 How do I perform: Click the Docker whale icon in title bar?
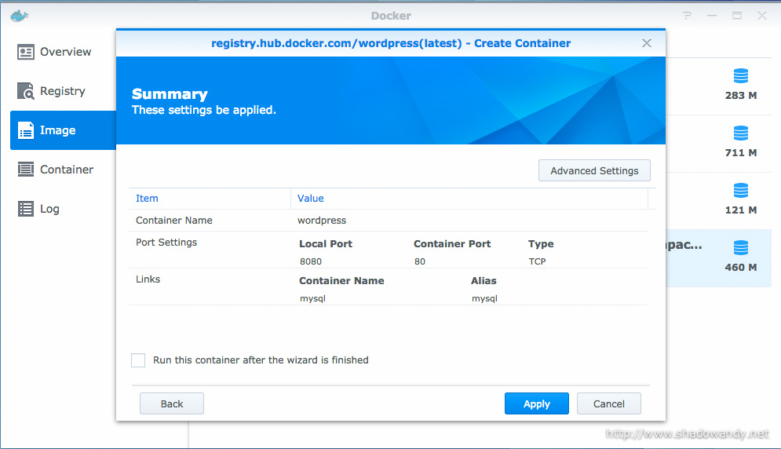(19, 16)
